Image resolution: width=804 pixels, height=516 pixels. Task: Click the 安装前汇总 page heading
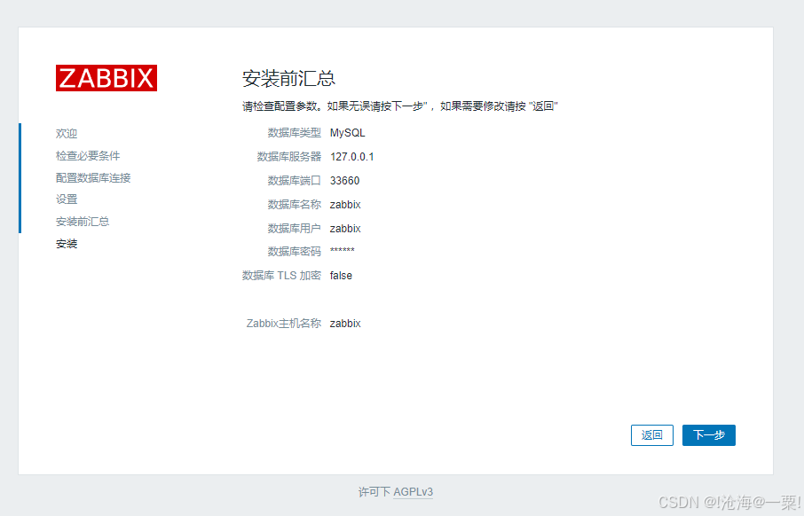pyautogui.click(x=288, y=78)
